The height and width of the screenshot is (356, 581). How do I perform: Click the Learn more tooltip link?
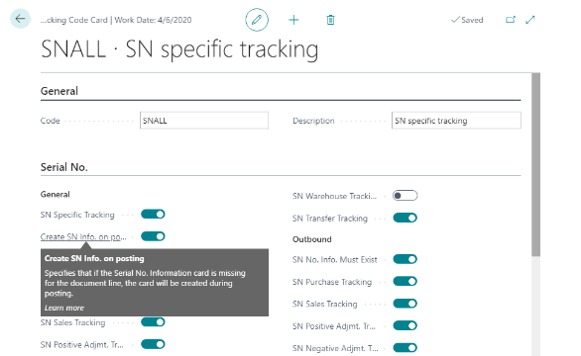[64, 308]
